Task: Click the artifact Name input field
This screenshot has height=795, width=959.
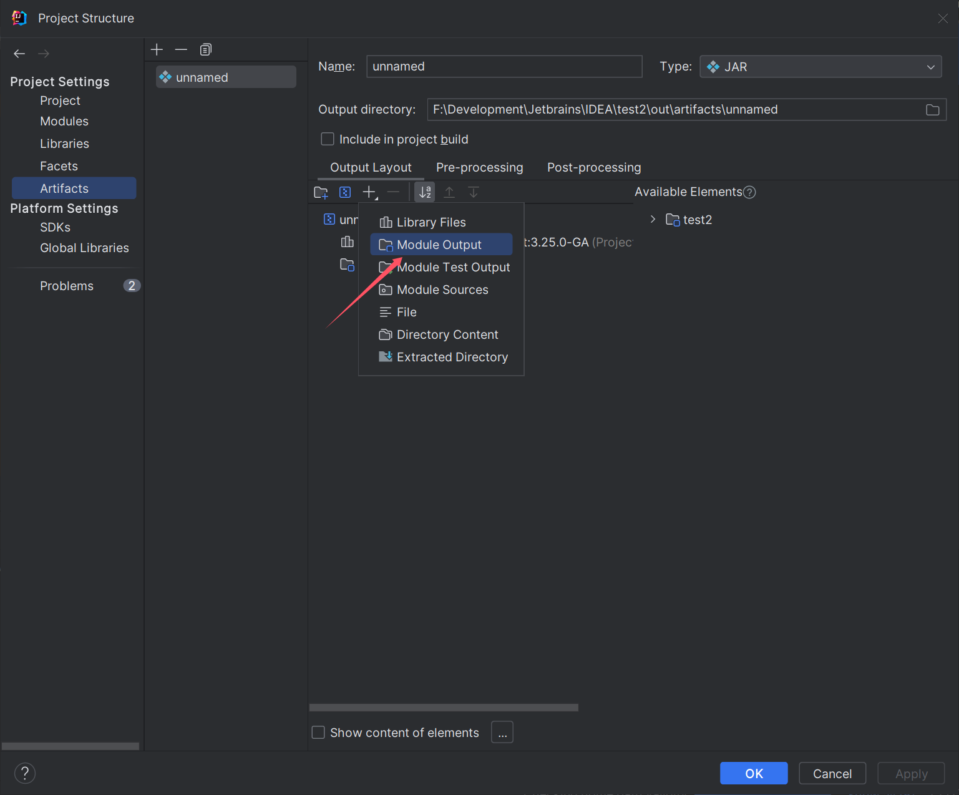Action: tap(504, 67)
